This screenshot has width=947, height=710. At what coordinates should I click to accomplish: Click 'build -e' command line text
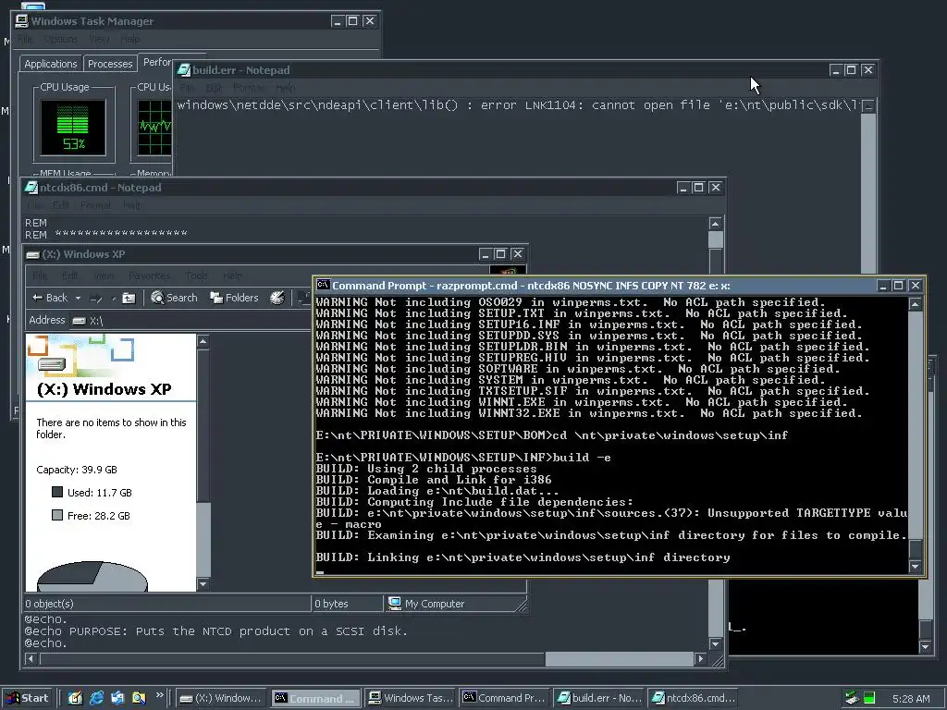pos(582,457)
